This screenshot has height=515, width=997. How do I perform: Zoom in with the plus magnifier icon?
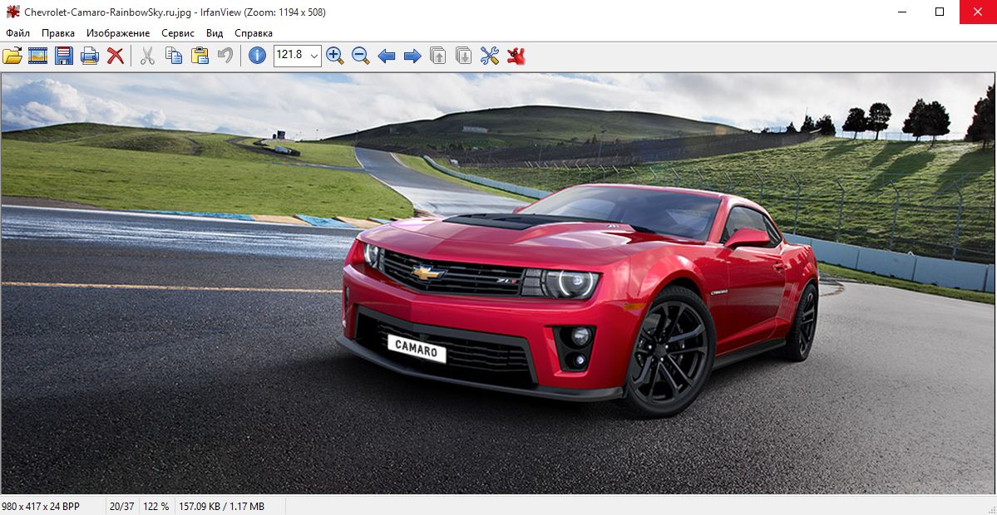pyautogui.click(x=334, y=56)
